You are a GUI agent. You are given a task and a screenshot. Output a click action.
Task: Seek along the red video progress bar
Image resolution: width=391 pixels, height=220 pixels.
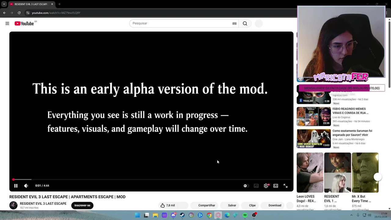click(152, 179)
